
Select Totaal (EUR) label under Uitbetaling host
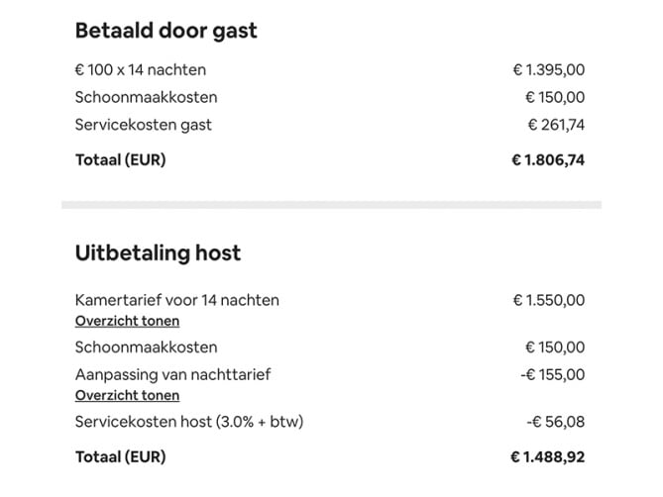120,457
